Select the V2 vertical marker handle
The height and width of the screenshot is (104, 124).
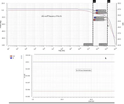click(109, 1)
